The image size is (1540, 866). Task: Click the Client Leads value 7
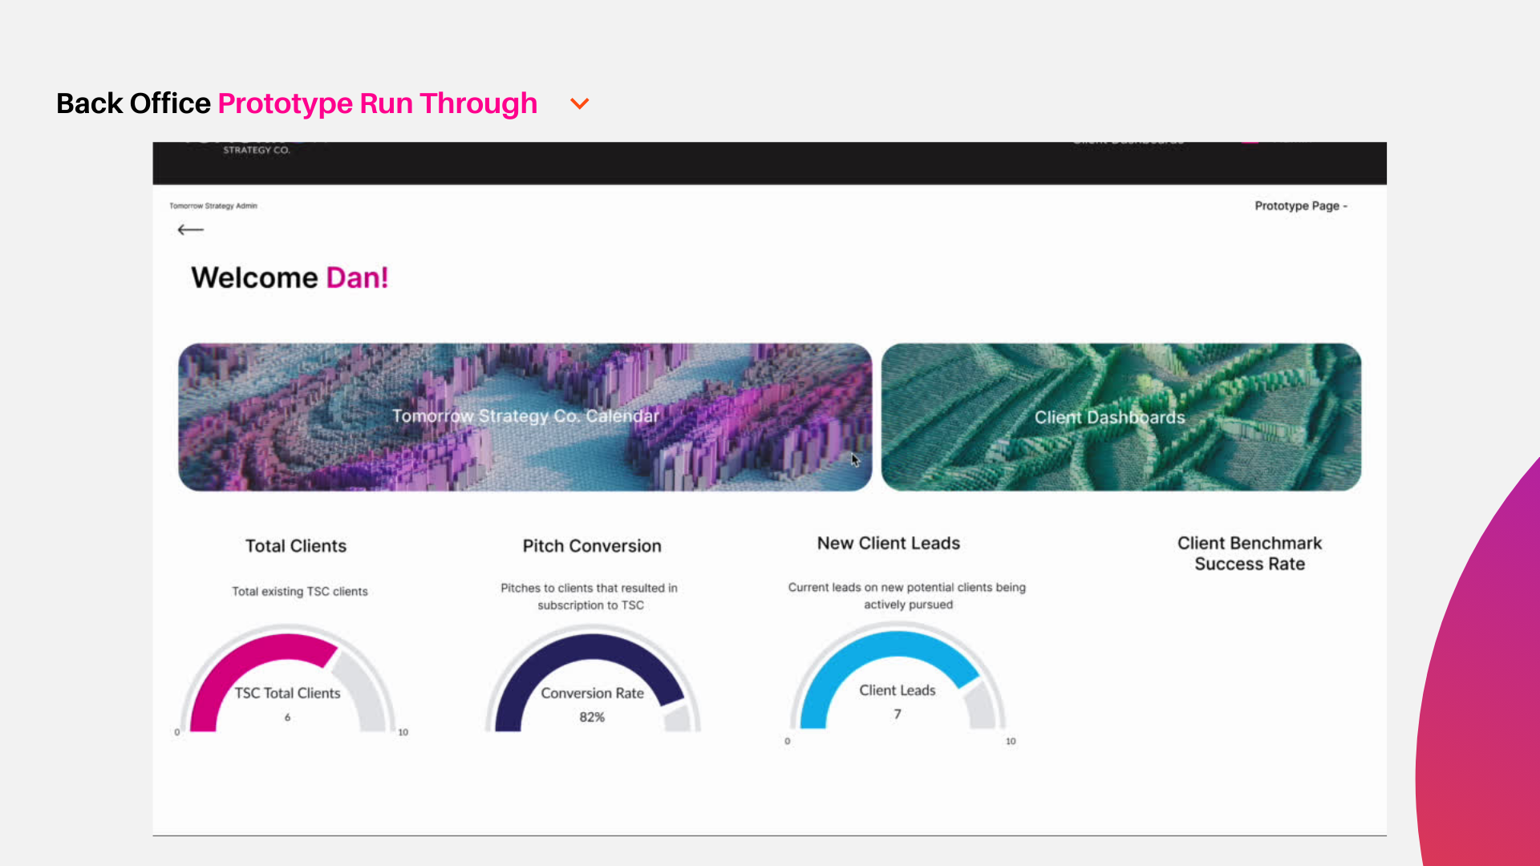(x=898, y=714)
